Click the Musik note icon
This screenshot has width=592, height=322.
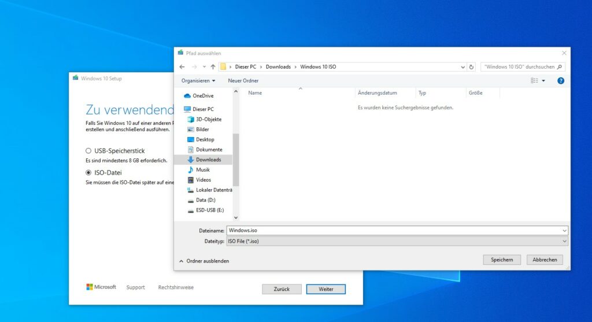[x=191, y=170]
